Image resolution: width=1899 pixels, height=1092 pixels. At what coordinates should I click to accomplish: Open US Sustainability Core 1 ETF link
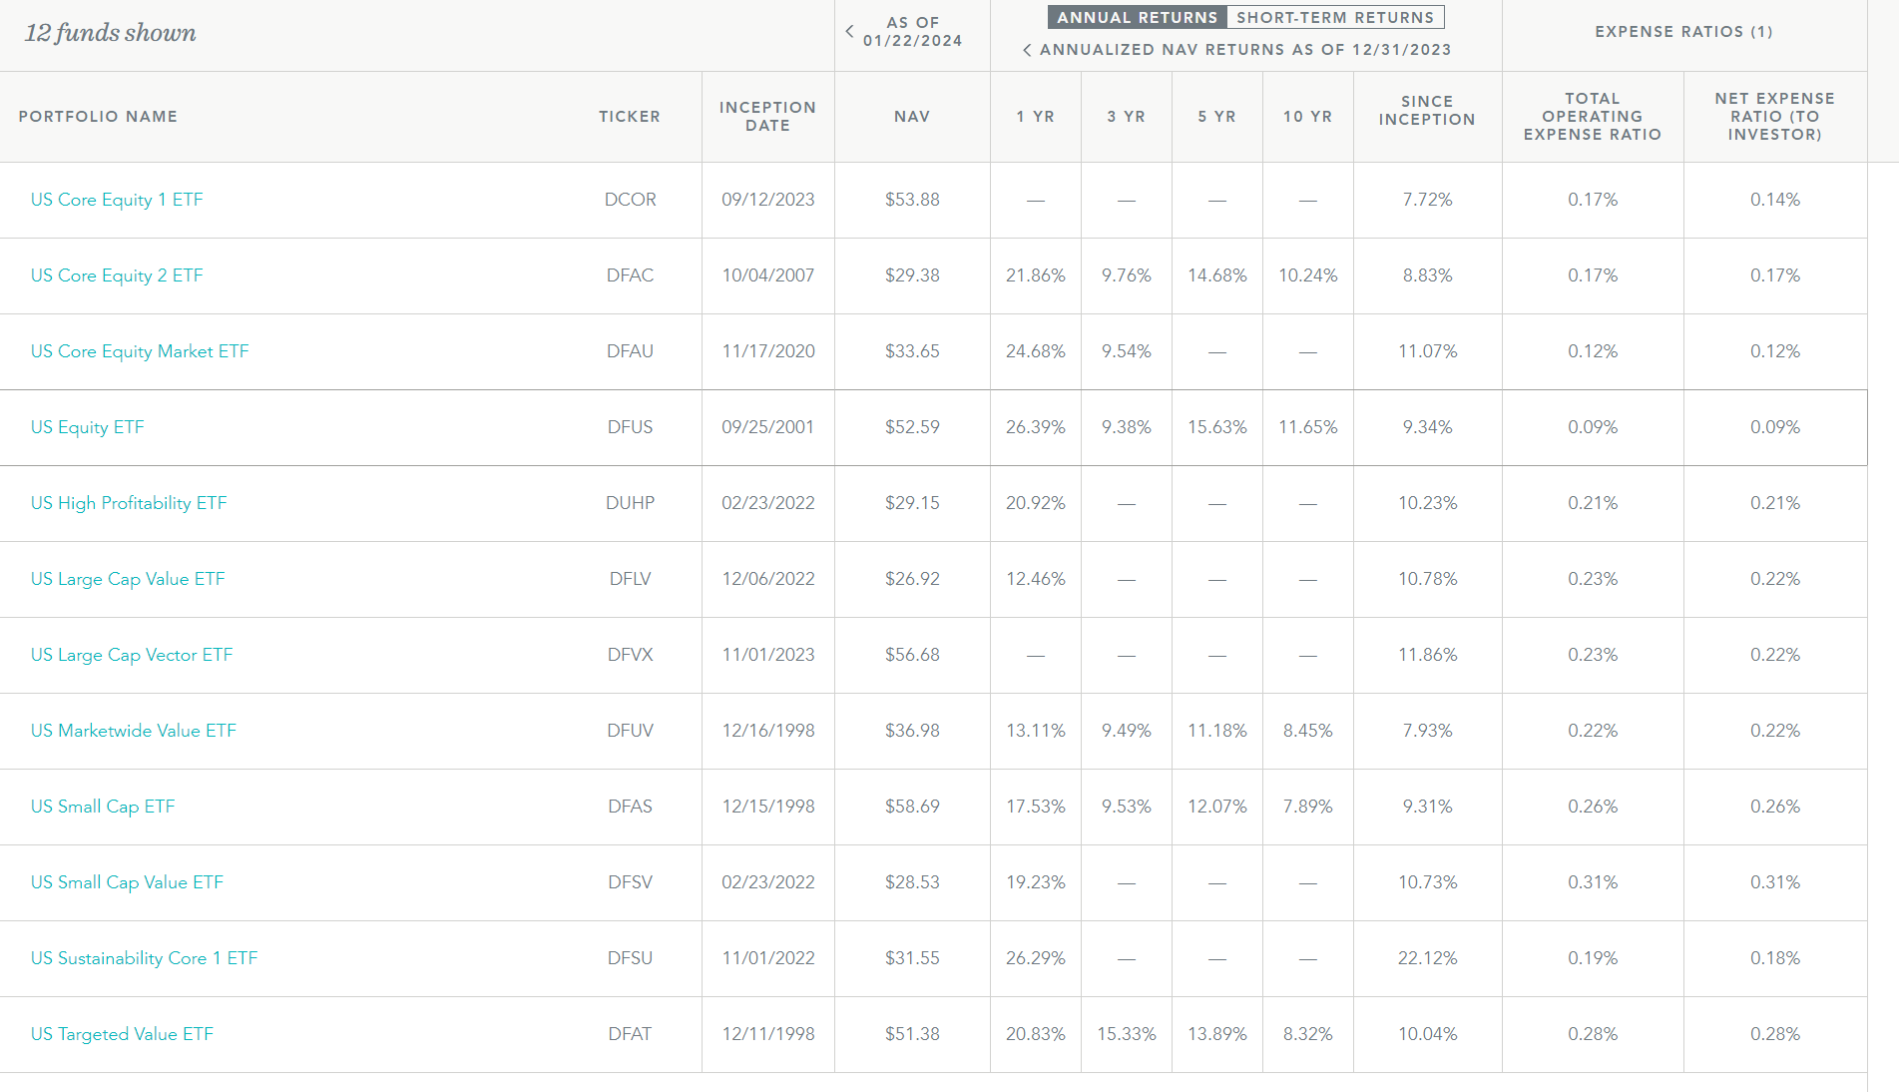coord(145,958)
